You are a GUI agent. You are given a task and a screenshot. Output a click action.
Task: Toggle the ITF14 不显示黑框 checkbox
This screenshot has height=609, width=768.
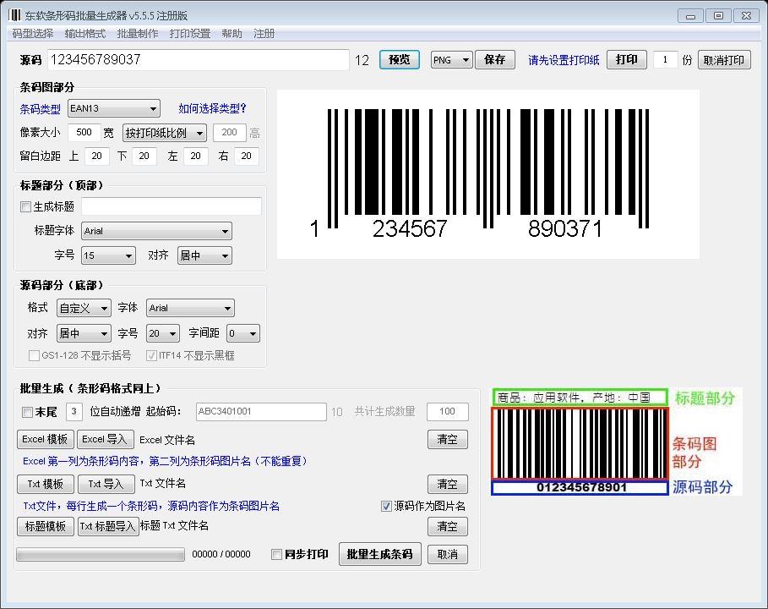point(151,355)
